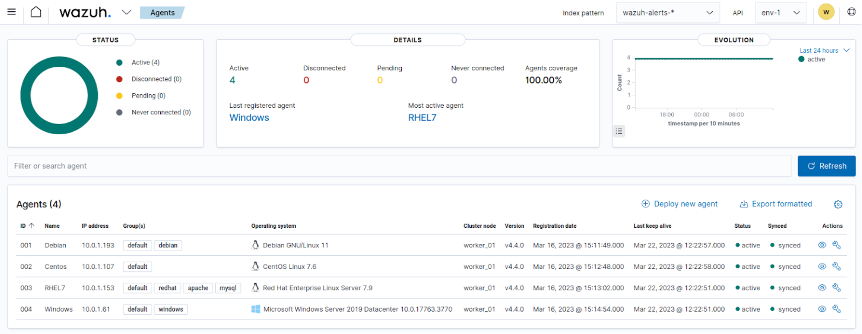Click the default group badge in Centos row
The image size is (862, 334).
137,267
